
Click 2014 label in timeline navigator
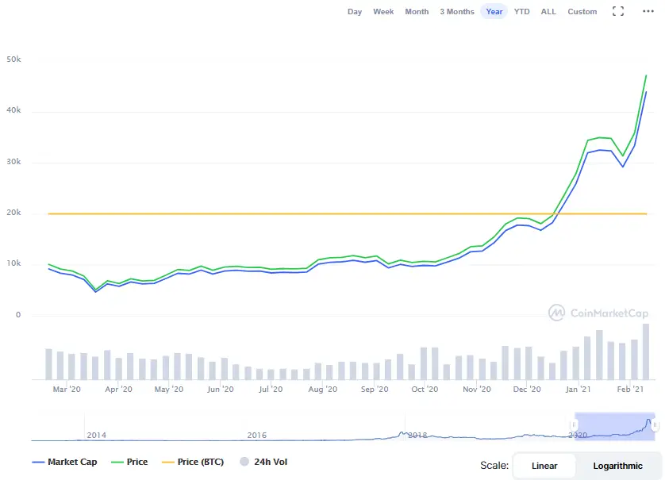tap(96, 435)
